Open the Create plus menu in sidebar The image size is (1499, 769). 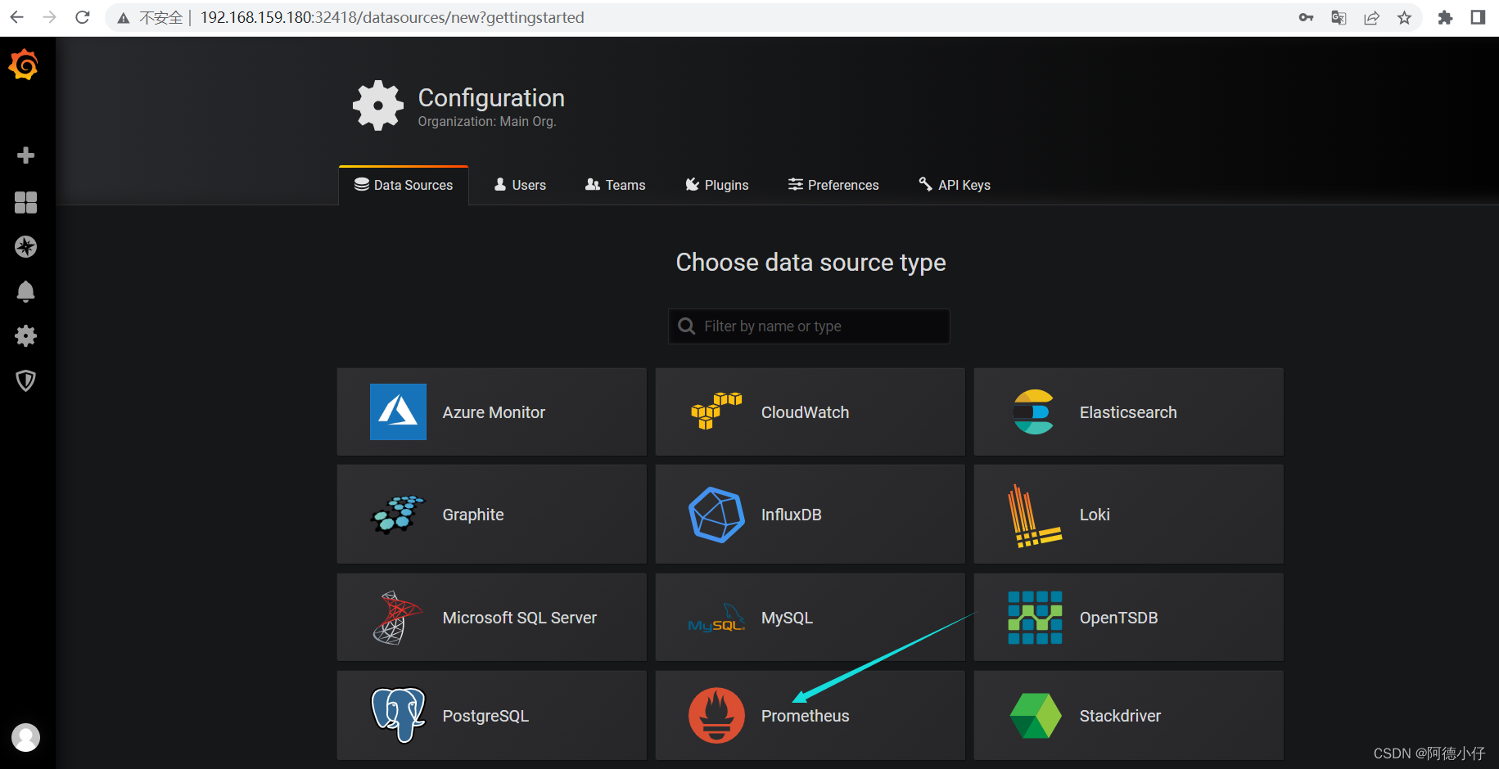[x=25, y=155]
